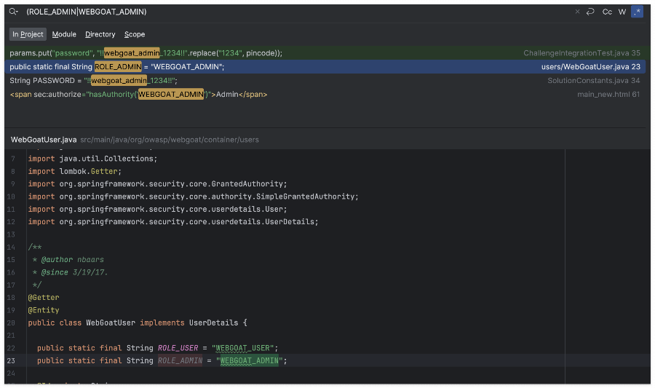Click the @Getter annotation
655x388 pixels.
click(x=44, y=297)
